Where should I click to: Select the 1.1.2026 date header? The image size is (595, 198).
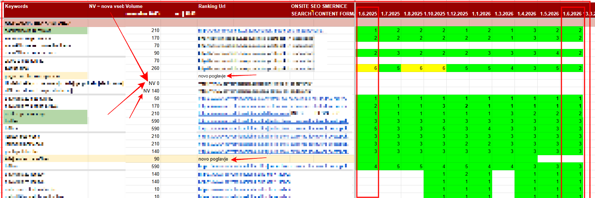click(481, 14)
